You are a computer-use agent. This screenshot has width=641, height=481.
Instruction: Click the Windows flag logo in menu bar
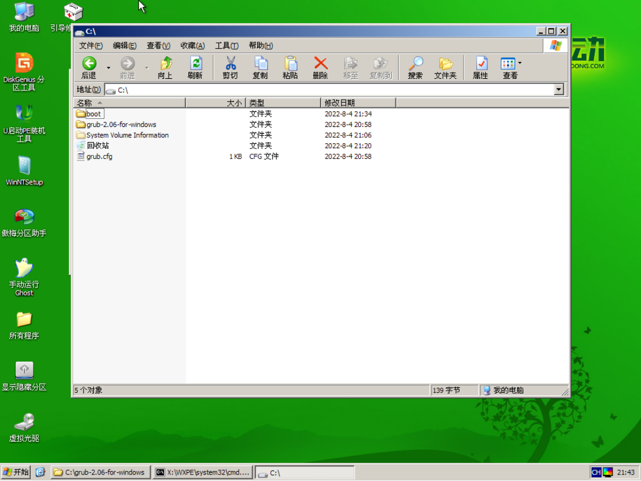click(x=556, y=45)
